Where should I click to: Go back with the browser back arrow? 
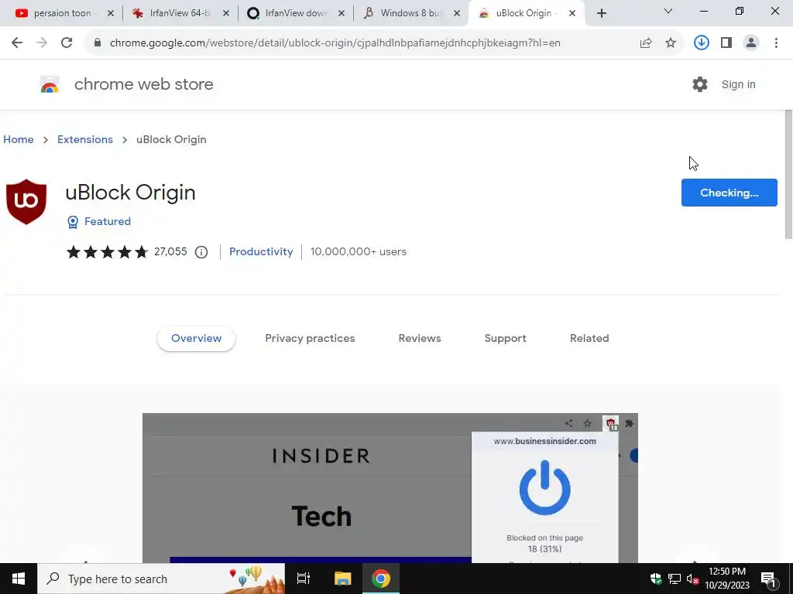point(17,43)
